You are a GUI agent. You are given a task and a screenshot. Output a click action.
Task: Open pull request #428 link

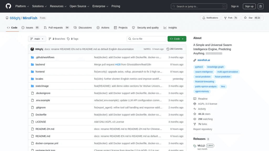pyautogui.click(x=118, y=64)
